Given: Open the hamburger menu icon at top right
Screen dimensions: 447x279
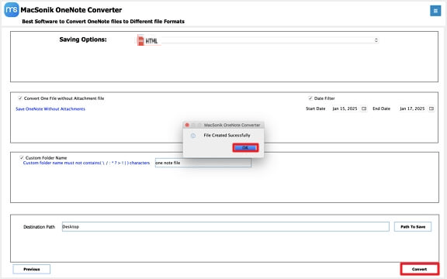Looking at the screenshot, I should (435, 11).
